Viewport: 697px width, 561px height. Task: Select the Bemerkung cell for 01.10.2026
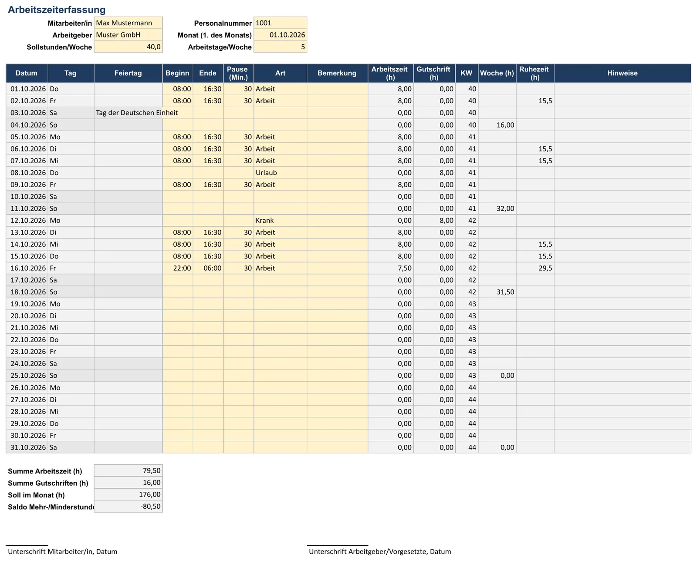click(337, 89)
